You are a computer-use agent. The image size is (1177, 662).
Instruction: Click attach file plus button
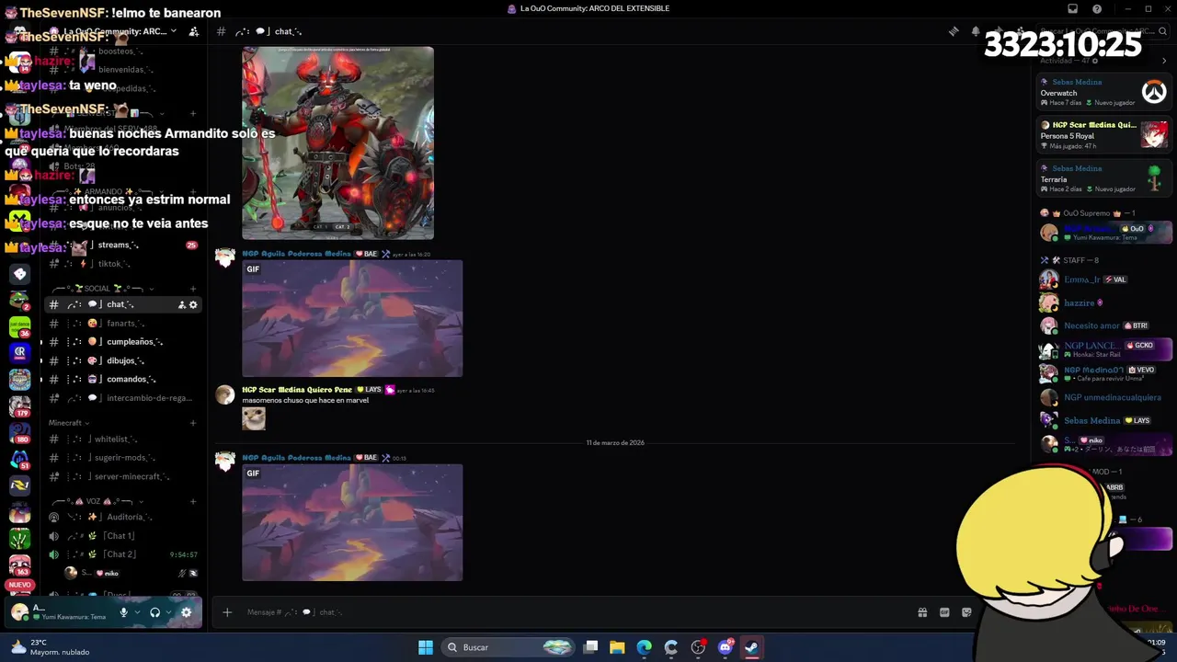coord(227,612)
